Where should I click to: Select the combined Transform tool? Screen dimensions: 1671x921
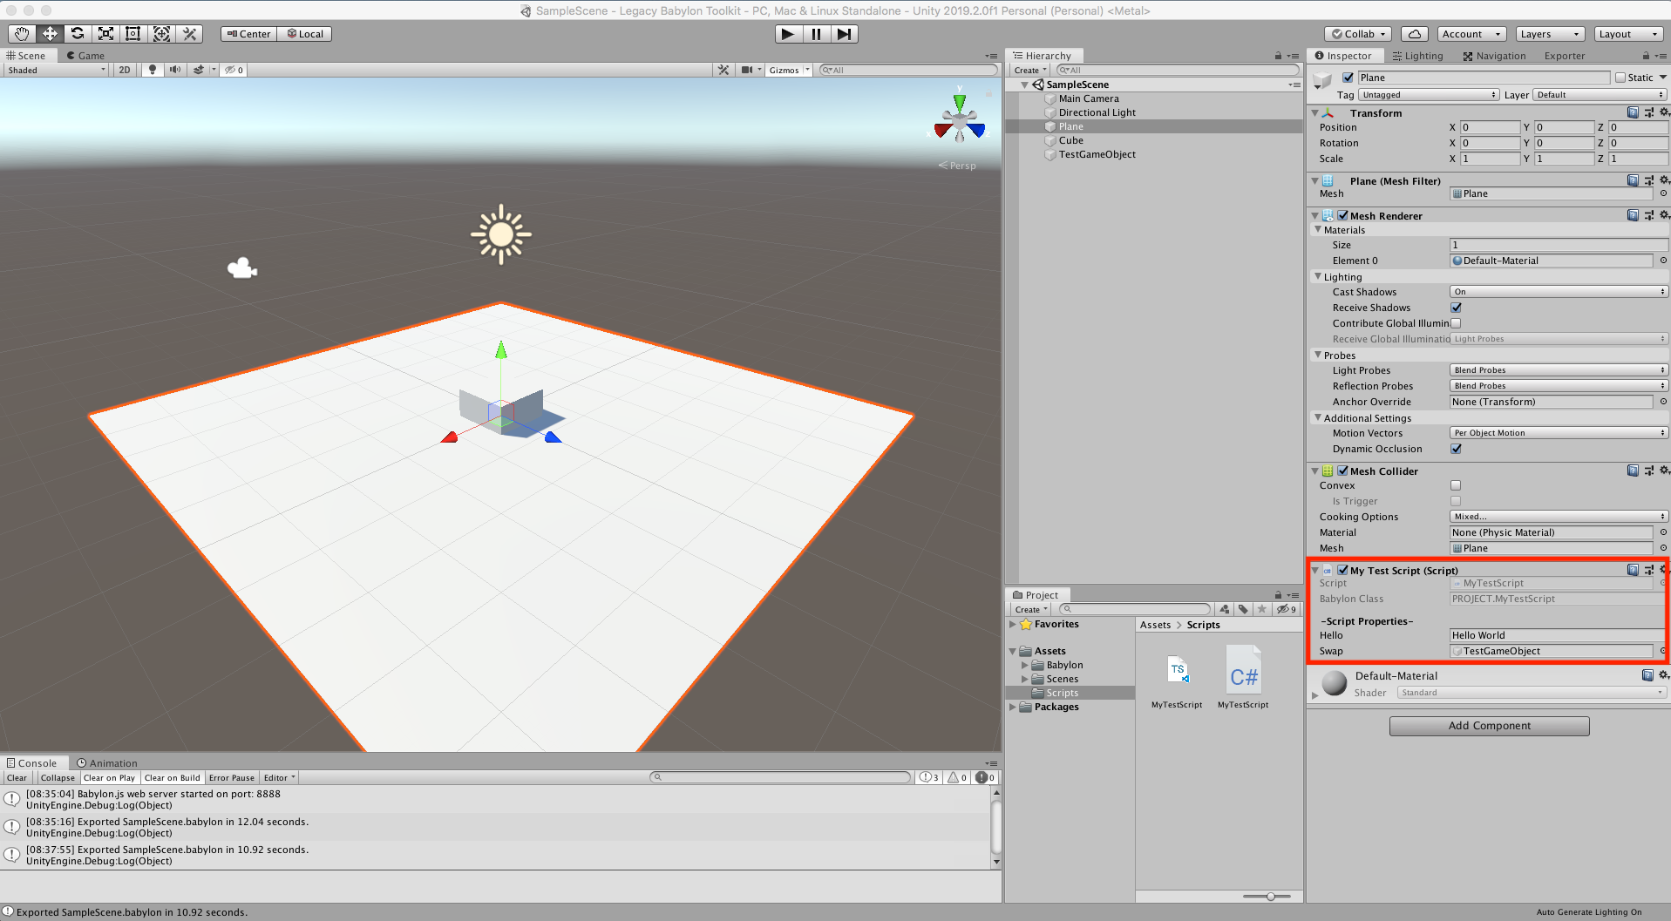(161, 34)
